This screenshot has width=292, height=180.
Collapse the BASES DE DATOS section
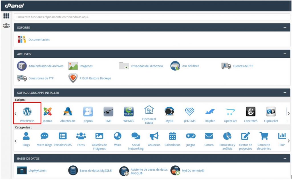[285, 158]
